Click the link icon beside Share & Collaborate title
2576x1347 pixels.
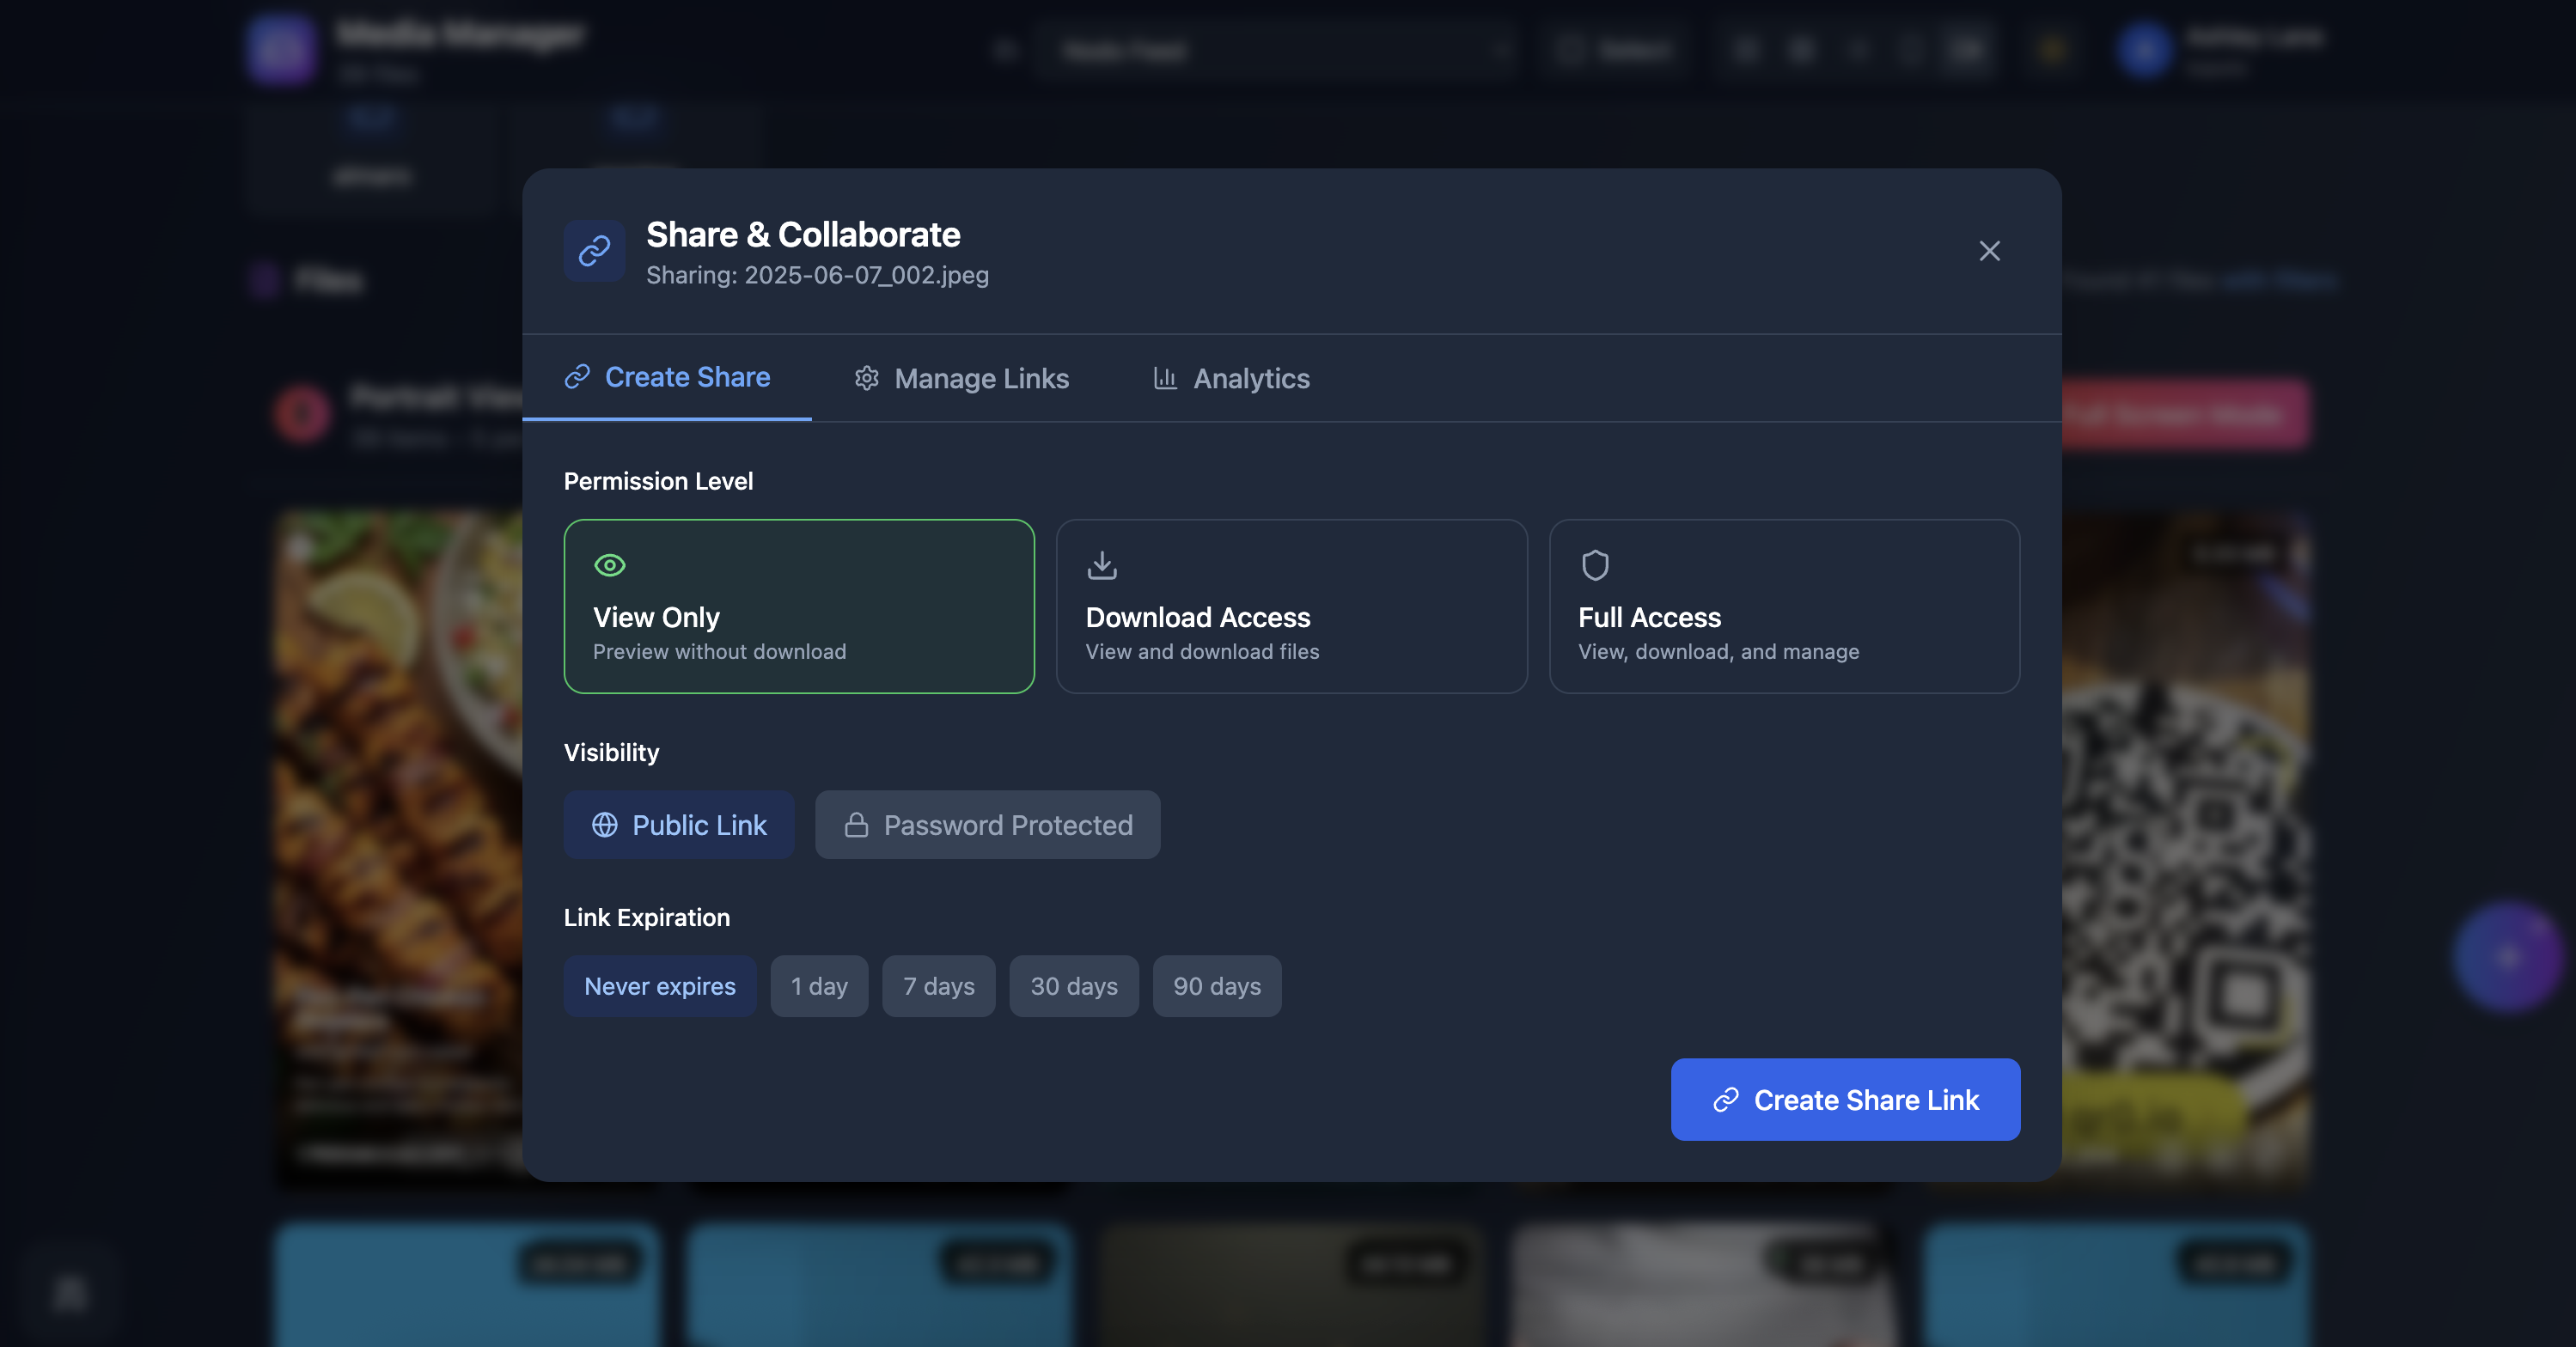594,251
